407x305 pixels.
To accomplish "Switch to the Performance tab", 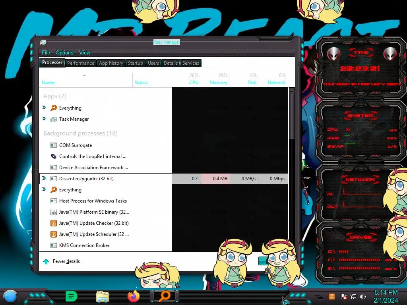I will [81, 63].
